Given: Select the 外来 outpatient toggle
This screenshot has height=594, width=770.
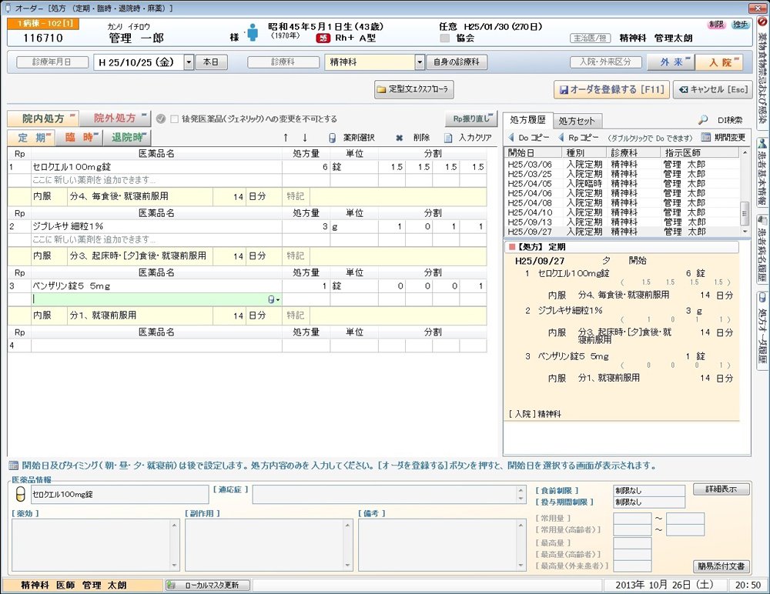Looking at the screenshot, I should (671, 62).
